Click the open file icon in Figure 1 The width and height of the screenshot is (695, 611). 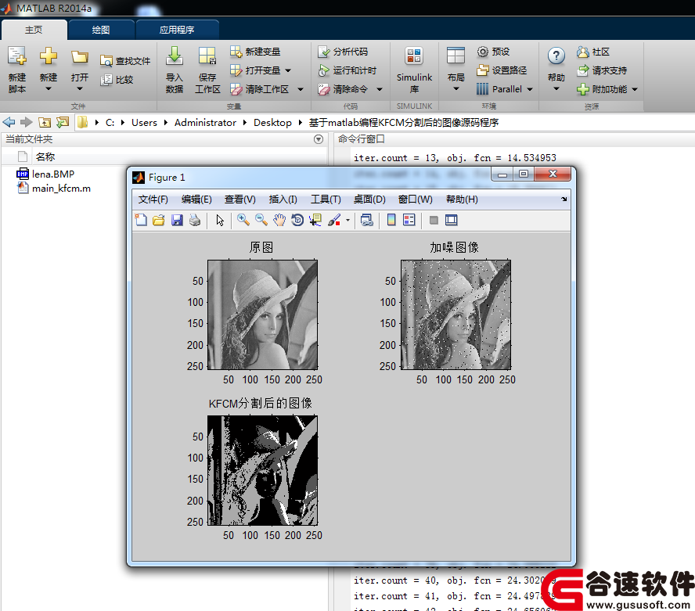pos(159,220)
